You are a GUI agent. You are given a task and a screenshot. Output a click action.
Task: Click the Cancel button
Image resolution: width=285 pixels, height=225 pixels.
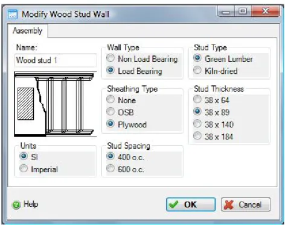pos(246,205)
